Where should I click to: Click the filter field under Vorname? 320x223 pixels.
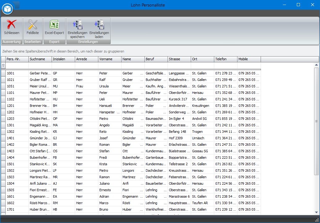click(110, 65)
